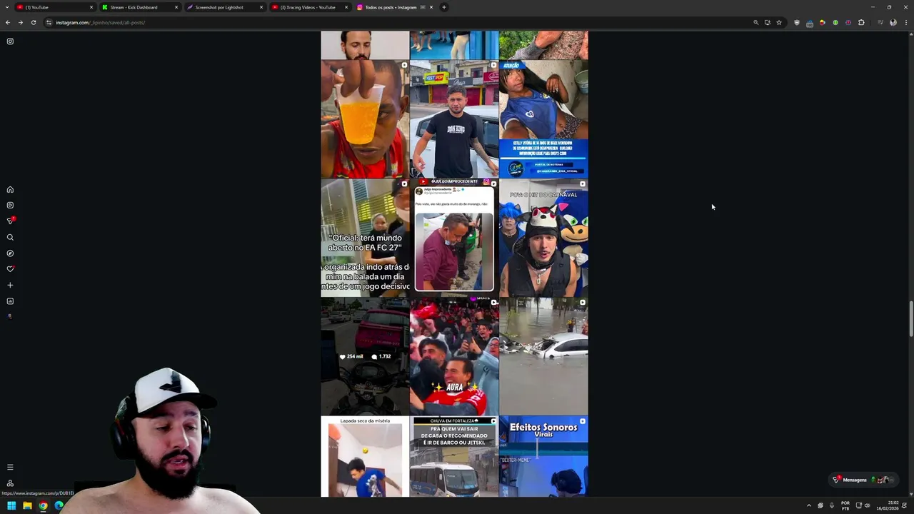Click the browser Forward arrow
Screen dimensions: 914x514
[x=20, y=22]
